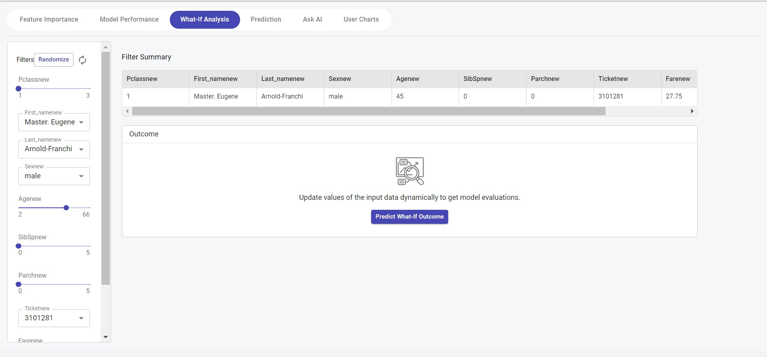
Task: Open the Model Performance tab
Action: click(x=129, y=20)
